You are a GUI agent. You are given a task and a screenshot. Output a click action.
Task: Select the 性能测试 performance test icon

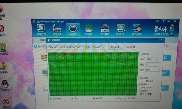73,30
